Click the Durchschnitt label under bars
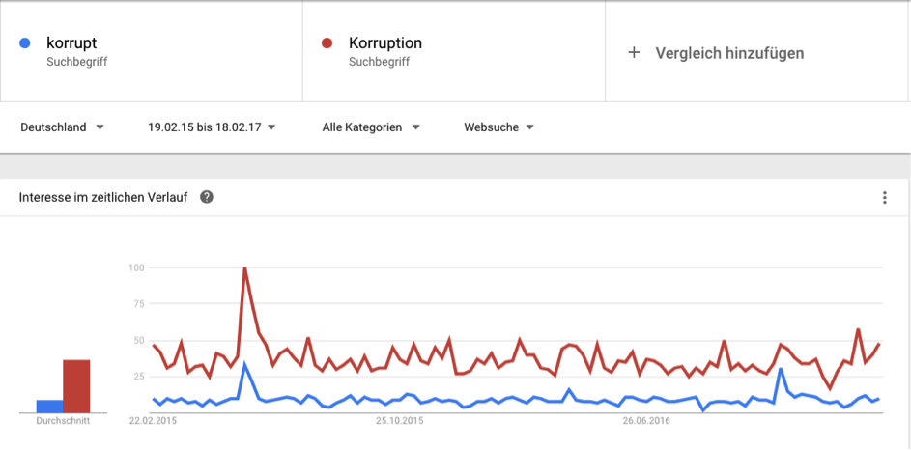The width and height of the screenshot is (911, 450). (63, 421)
